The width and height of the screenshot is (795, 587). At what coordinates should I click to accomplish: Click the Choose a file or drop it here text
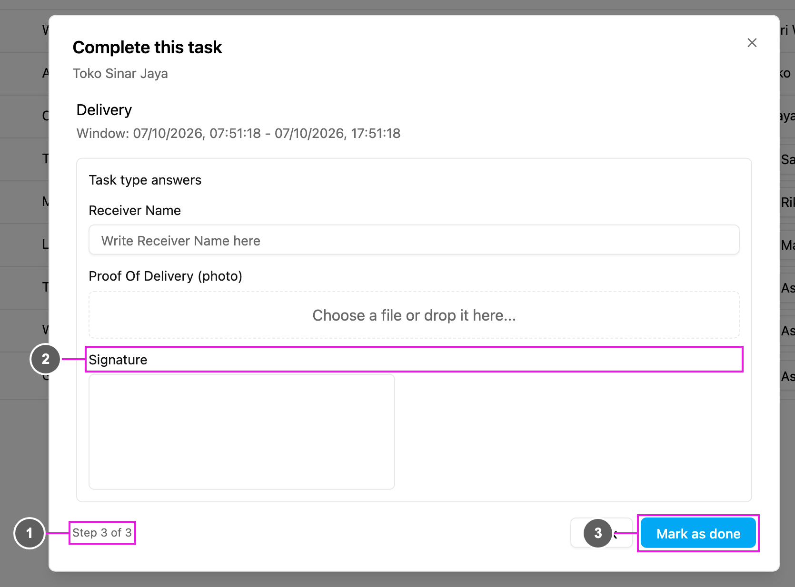pos(414,315)
